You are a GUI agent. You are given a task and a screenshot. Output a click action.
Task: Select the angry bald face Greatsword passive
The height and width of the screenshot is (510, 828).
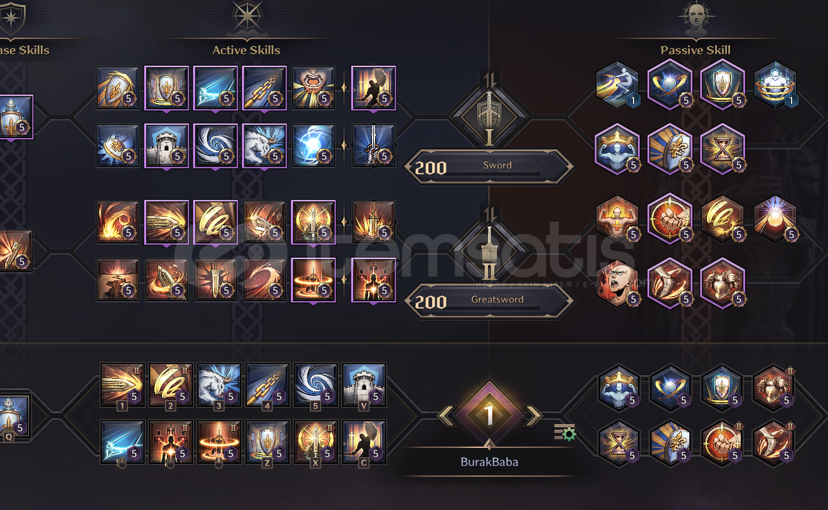point(617,283)
